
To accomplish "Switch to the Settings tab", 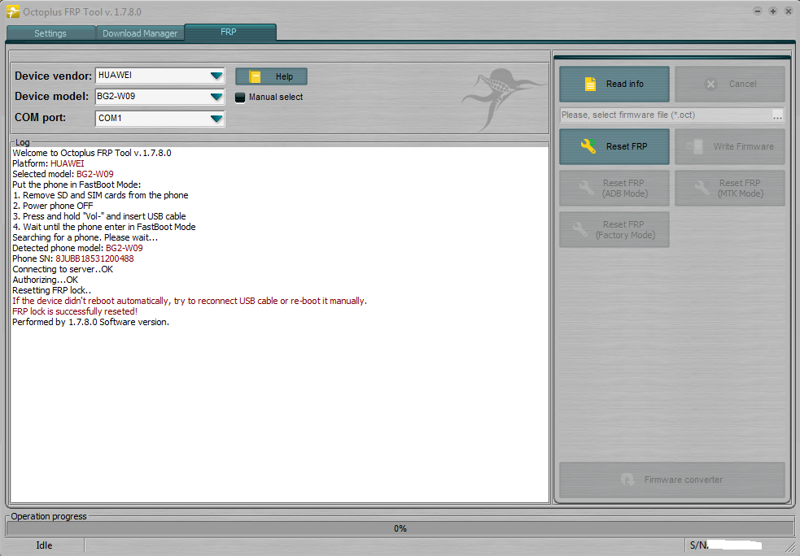I will coord(50,33).
